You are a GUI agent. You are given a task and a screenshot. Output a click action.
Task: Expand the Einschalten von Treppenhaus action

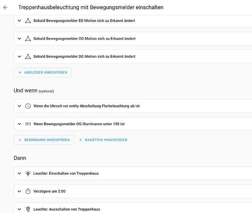click(x=20, y=173)
